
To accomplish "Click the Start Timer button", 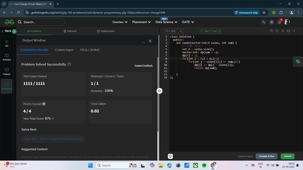I will [211, 31].
